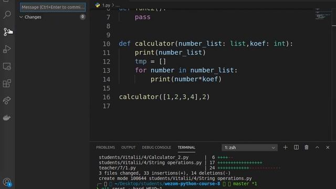Click the 'for number in number_list:' line
The width and height of the screenshot is (336, 189).
186,70
